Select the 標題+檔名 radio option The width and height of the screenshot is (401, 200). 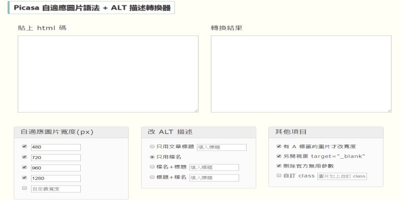click(x=152, y=177)
